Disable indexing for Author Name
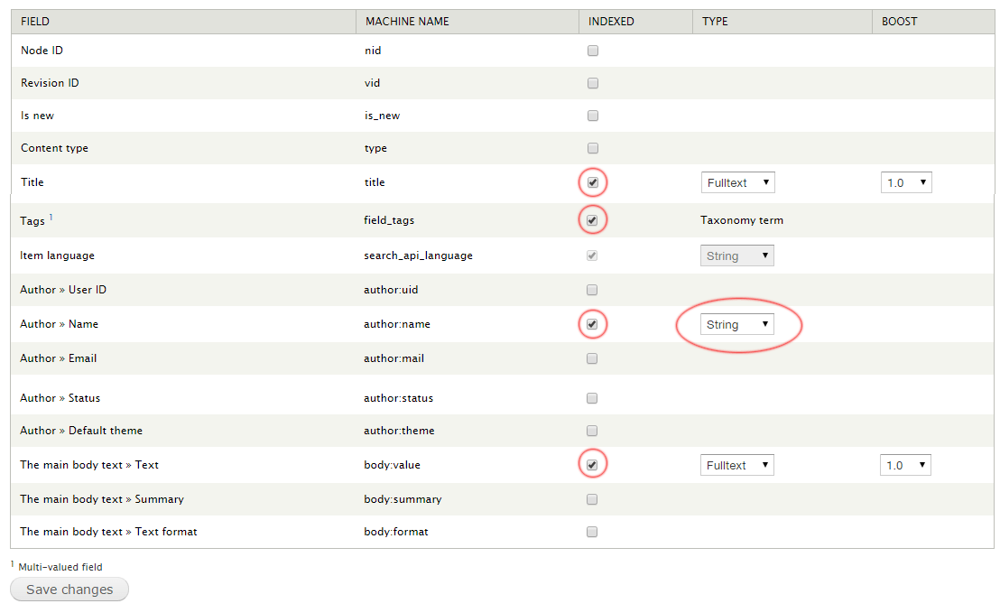The width and height of the screenshot is (1000, 613). [592, 324]
